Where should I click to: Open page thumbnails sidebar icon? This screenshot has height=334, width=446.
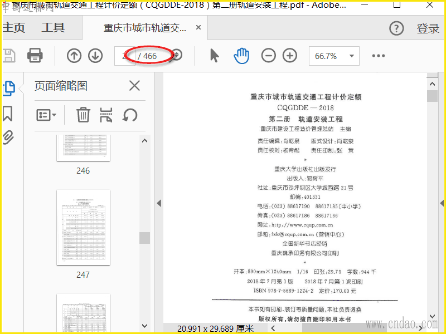coord(9,89)
